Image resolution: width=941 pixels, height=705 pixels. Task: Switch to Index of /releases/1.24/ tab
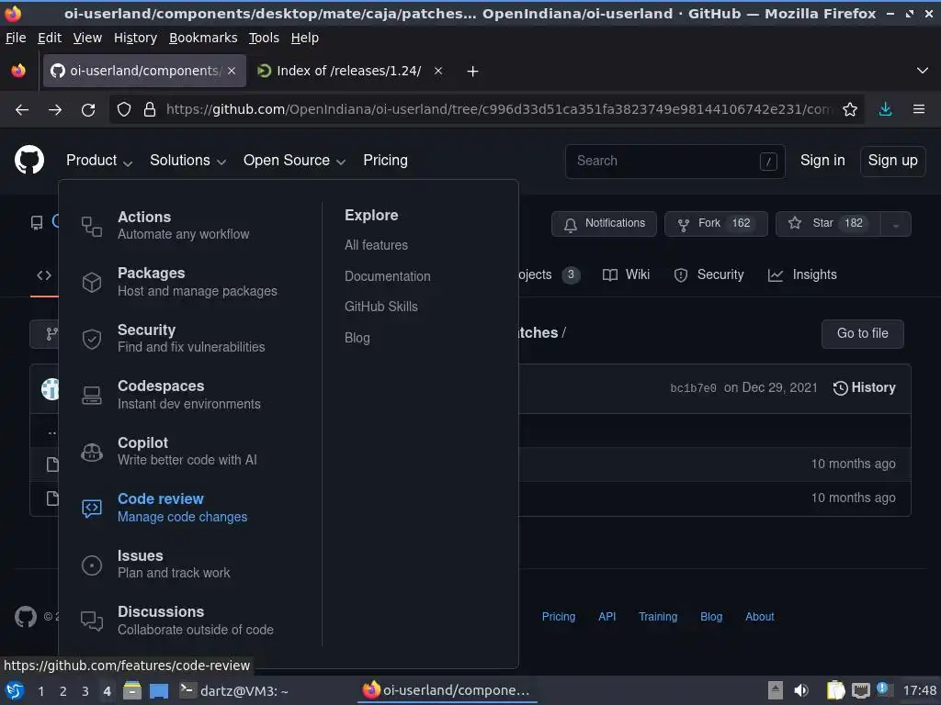pyautogui.click(x=348, y=71)
